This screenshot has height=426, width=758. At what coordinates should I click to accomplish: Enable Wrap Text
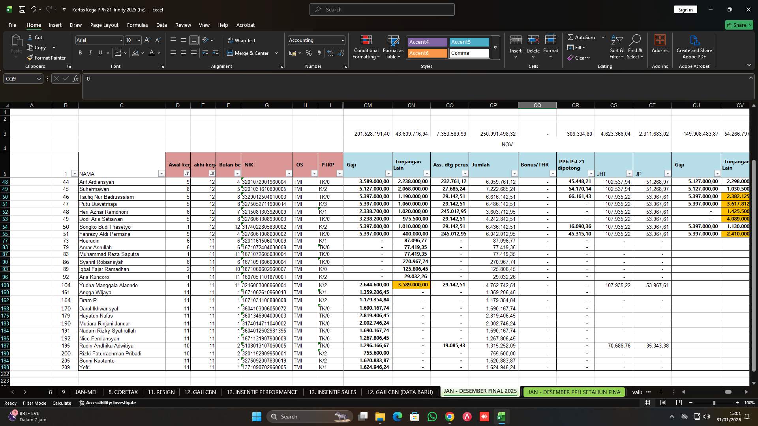[x=242, y=40]
